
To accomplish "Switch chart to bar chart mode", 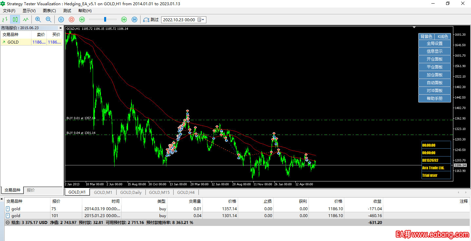I will pyautogui.click(x=5, y=20).
